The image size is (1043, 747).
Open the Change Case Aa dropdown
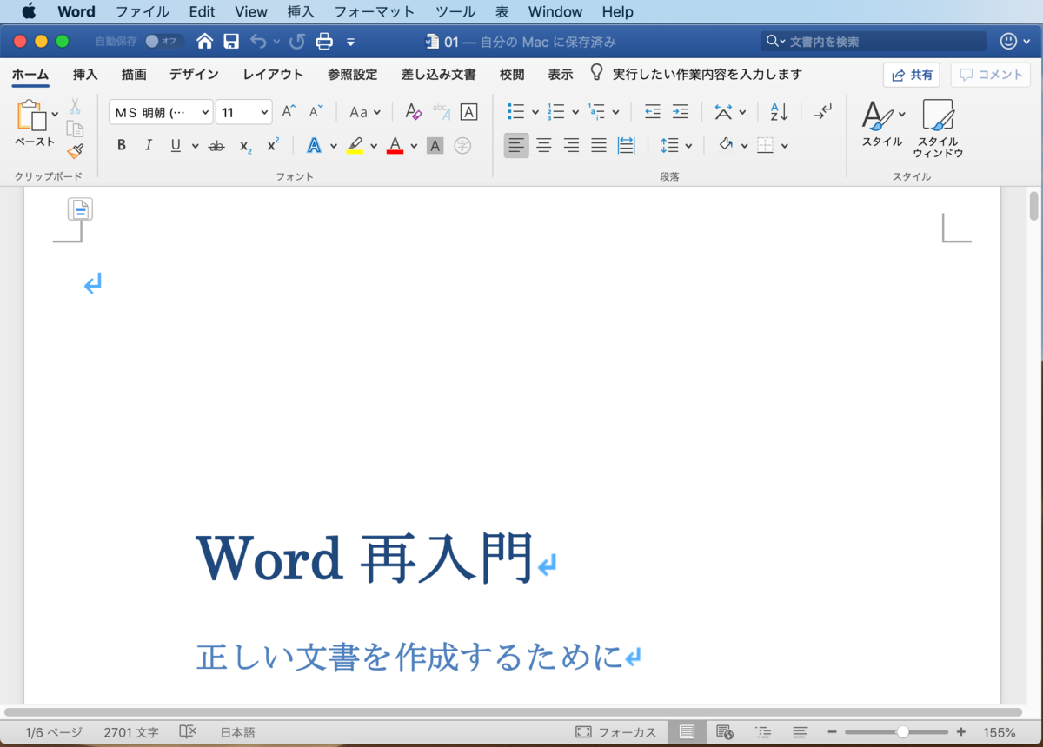(365, 111)
